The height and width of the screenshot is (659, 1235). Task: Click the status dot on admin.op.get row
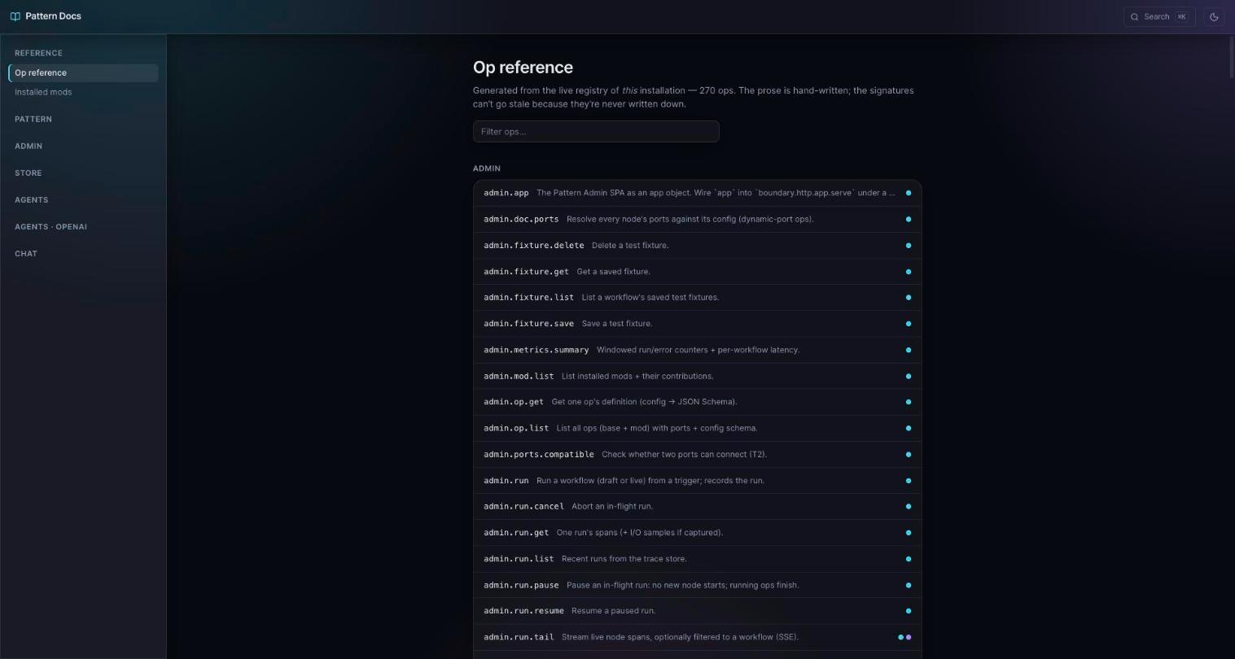[909, 402]
